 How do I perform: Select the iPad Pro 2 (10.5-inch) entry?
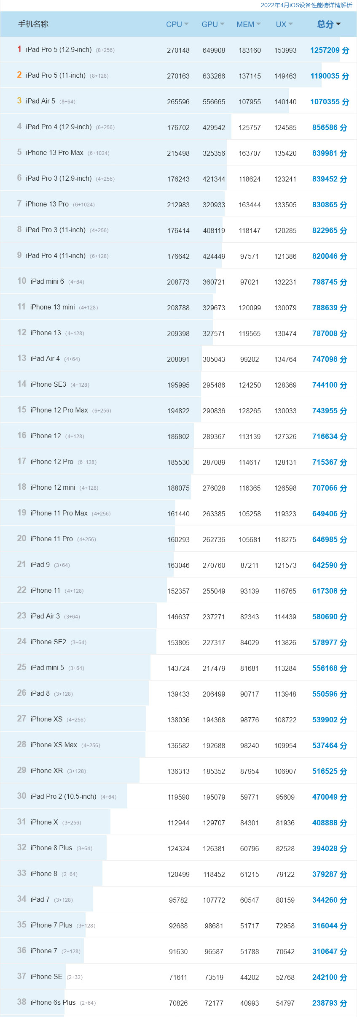pos(63,797)
